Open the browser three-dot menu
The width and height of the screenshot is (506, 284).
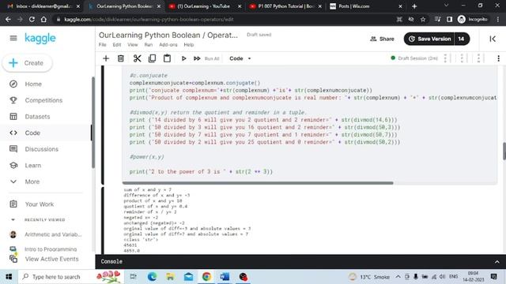point(498,19)
